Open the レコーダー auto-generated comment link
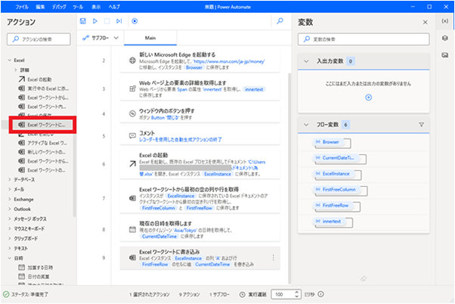The height and width of the screenshot is (304, 455). (180, 139)
